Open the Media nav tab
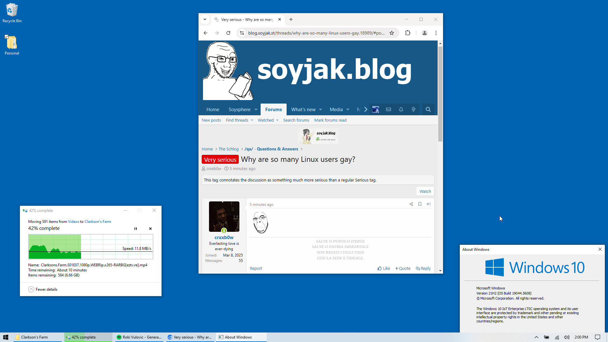The height and width of the screenshot is (342, 608). (x=336, y=110)
